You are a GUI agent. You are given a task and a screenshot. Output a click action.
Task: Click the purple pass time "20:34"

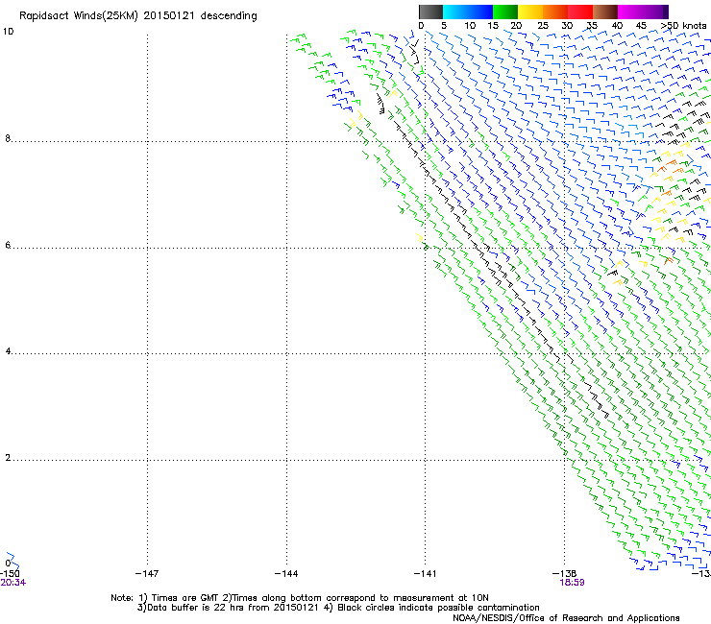click(12, 583)
